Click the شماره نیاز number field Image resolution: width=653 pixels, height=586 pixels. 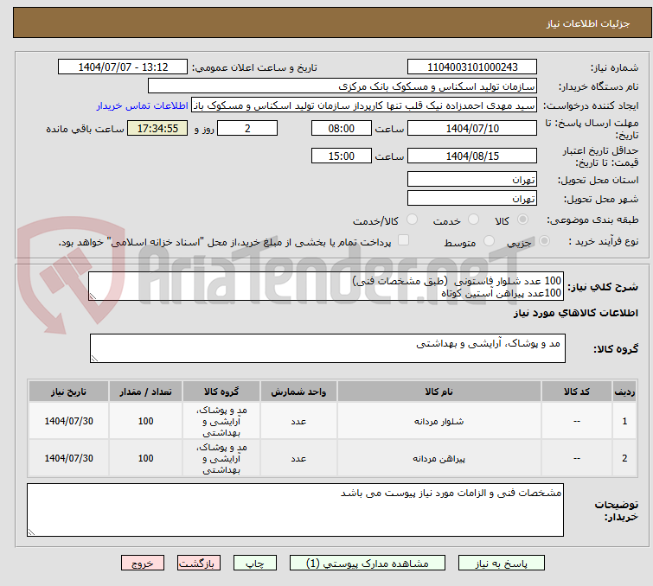tap(472, 67)
